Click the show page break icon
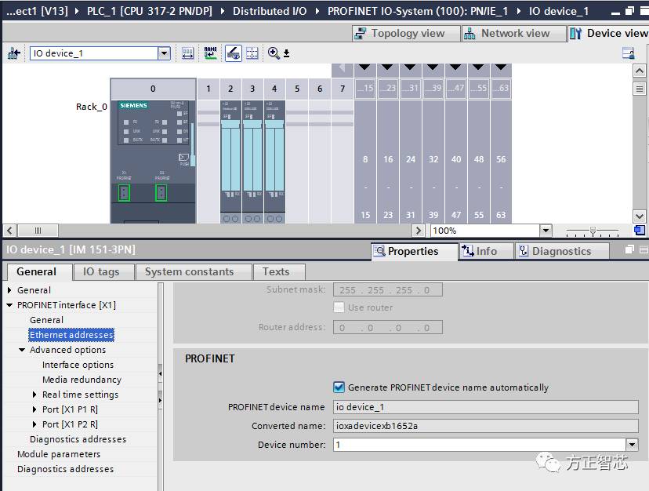 coord(252,53)
